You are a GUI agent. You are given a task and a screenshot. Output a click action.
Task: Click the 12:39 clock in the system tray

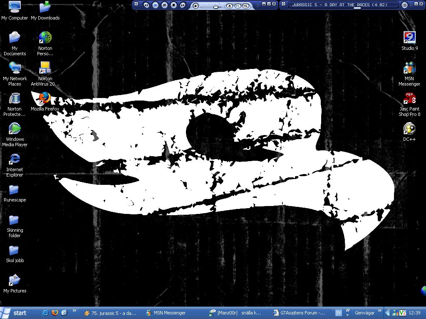(414, 313)
